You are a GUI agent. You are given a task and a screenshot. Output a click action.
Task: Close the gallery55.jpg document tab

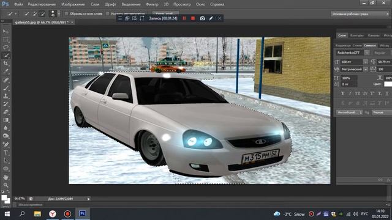pyautogui.click(x=72, y=23)
